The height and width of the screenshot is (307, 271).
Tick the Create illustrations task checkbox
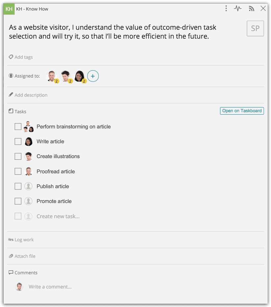point(18,156)
